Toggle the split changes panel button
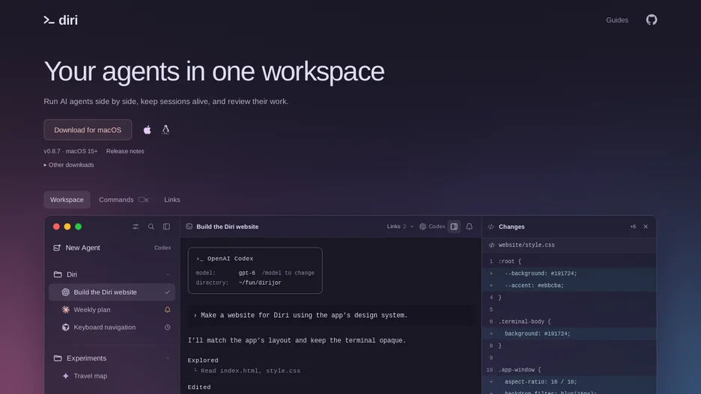701x394 pixels. 454,227
